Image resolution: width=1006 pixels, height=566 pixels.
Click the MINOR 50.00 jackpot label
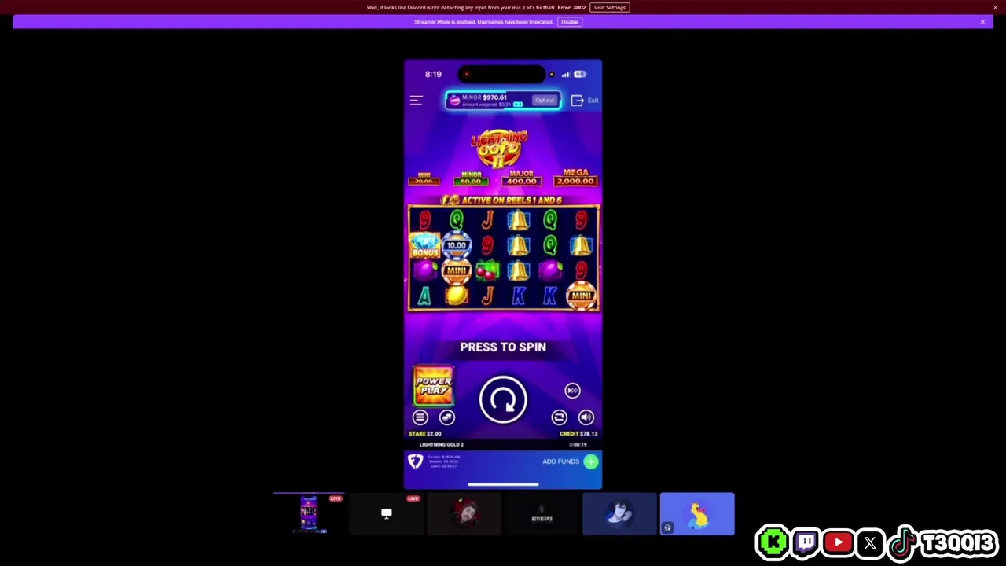tap(471, 178)
